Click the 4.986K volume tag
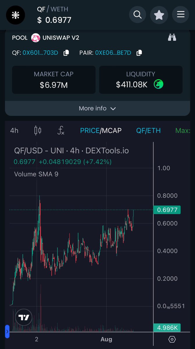This screenshot has height=349, width=195. pyautogui.click(x=167, y=328)
